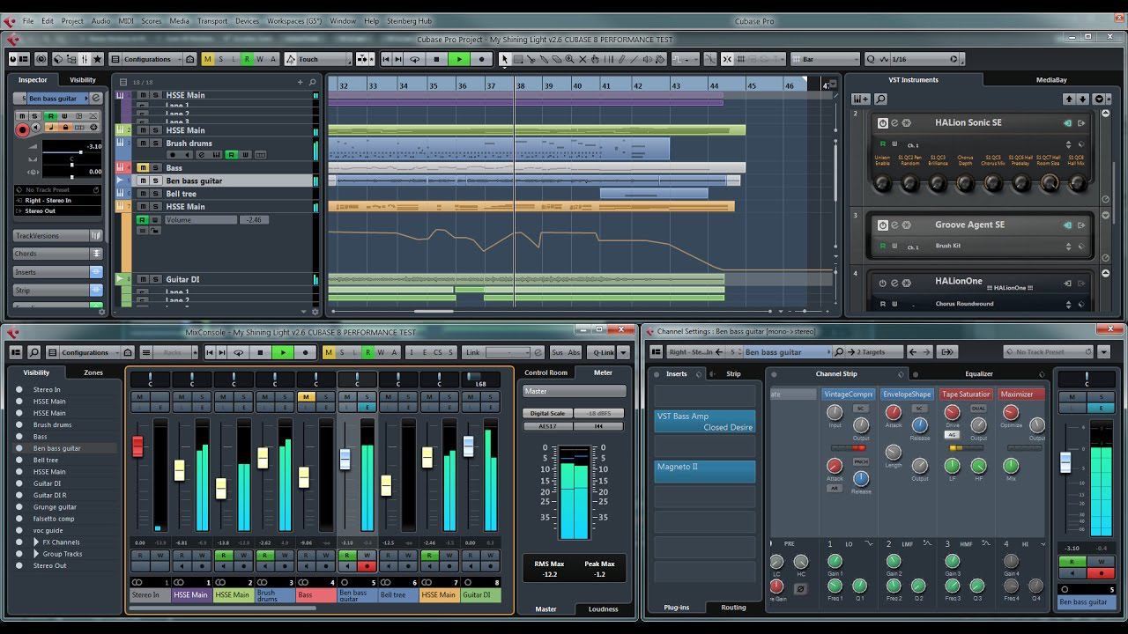Click the record button in the transport
This screenshot has height=634, width=1128.
[x=480, y=59]
